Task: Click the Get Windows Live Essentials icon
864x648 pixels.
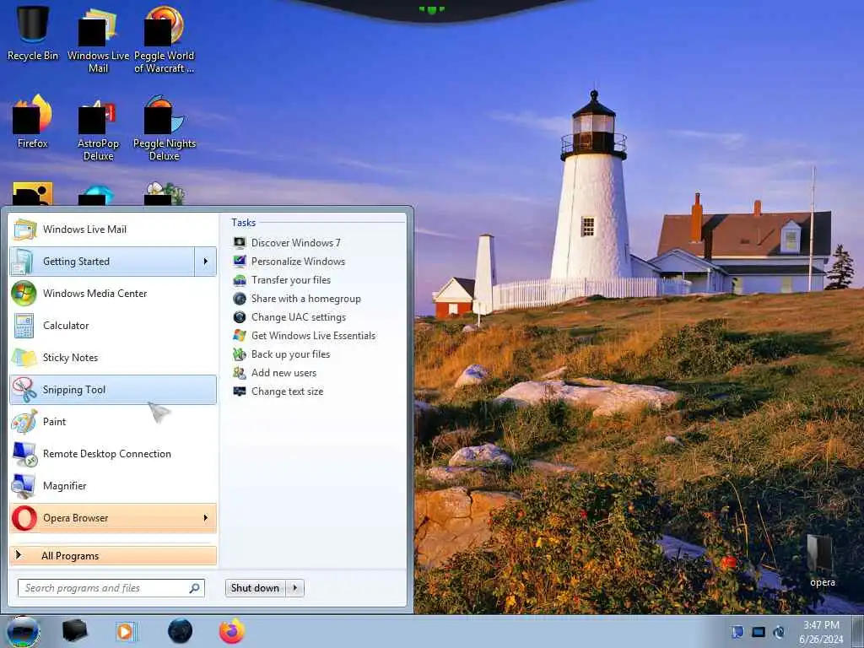Action: tap(239, 336)
